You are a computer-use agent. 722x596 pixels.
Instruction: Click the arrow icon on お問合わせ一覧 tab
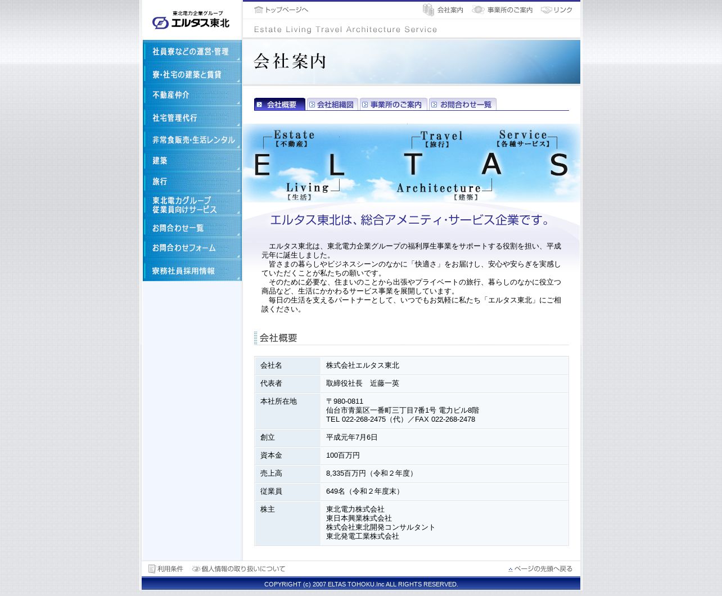click(x=434, y=105)
